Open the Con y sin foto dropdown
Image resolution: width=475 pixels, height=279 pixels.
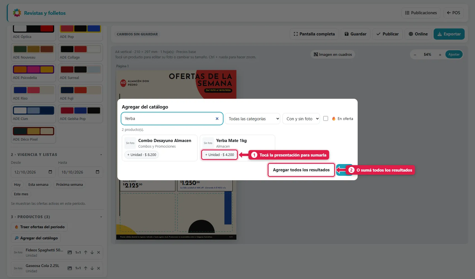pos(301,119)
